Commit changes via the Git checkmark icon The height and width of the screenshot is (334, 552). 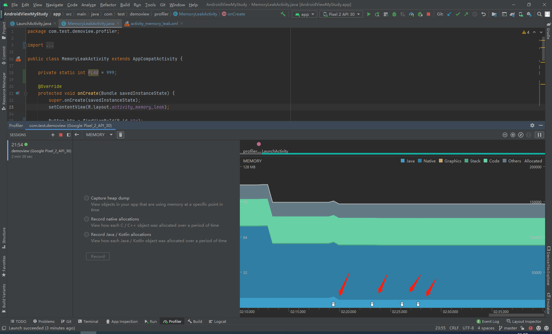[458, 14]
